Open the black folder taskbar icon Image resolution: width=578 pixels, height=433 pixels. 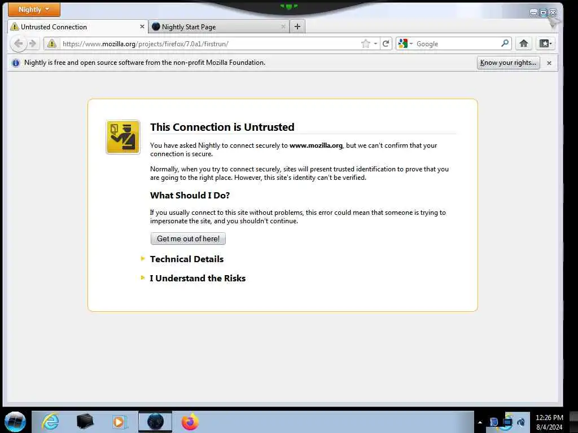tap(85, 422)
